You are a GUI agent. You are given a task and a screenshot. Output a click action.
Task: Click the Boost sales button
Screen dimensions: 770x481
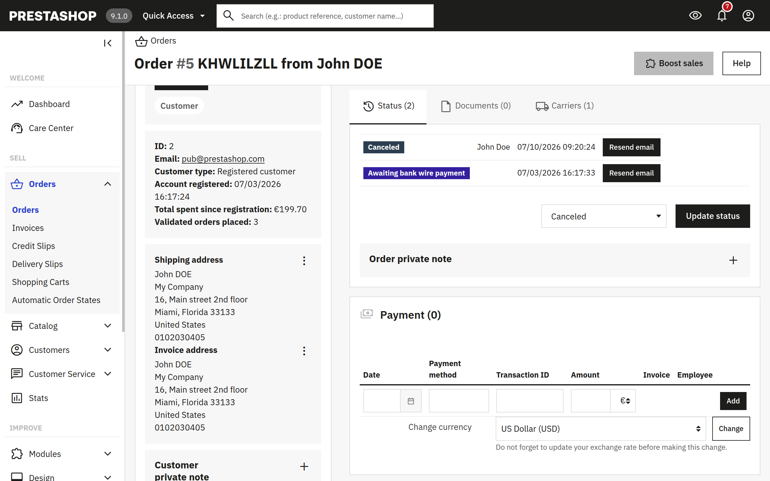(673, 63)
